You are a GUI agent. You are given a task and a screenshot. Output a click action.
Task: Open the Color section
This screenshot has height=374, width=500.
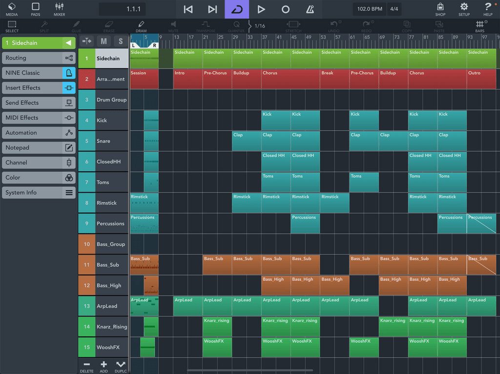click(x=39, y=178)
